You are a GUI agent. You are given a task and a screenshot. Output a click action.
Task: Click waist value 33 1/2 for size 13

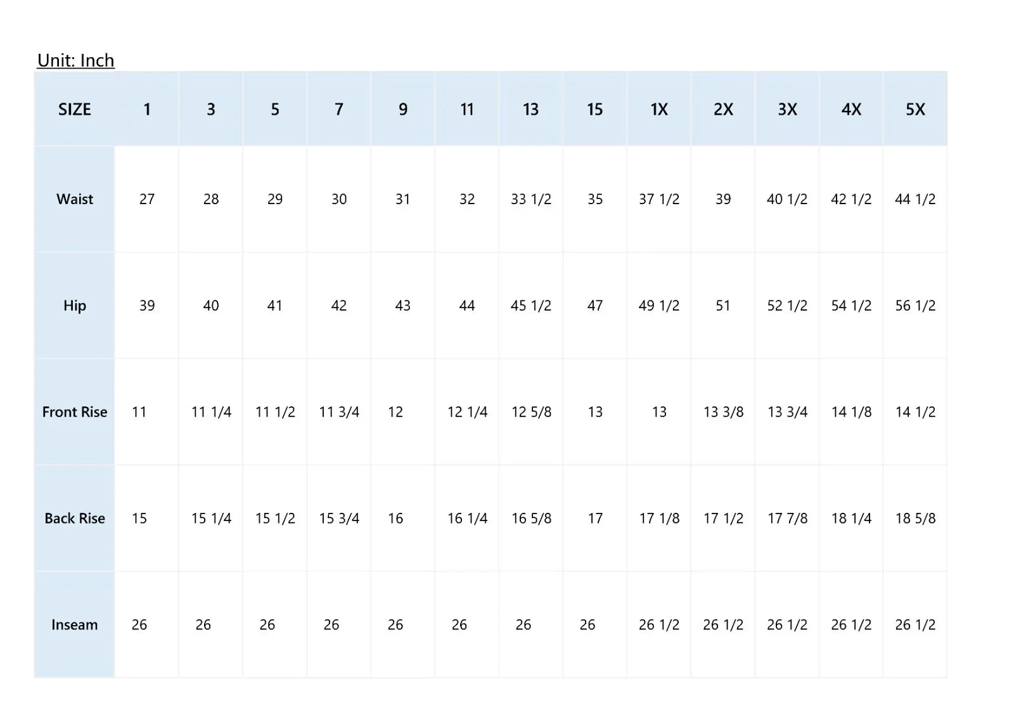tap(531, 199)
